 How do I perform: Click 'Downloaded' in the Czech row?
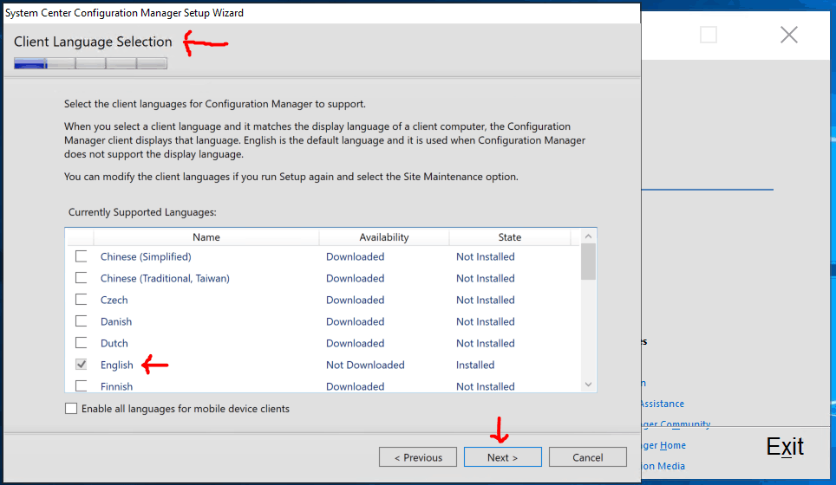click(x=355, y=300)
